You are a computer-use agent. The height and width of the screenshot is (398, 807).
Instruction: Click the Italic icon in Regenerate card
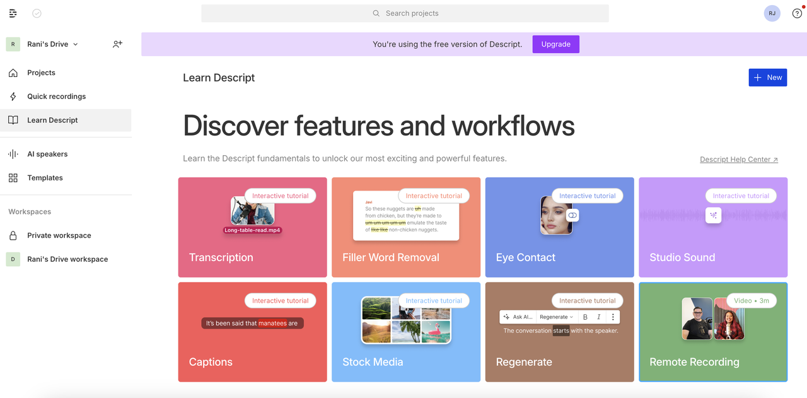(599, 317)
